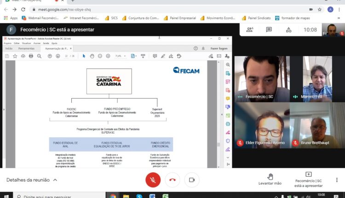Bookmark this page with star icon
345x198 pixels.
(x=320, y=10)
